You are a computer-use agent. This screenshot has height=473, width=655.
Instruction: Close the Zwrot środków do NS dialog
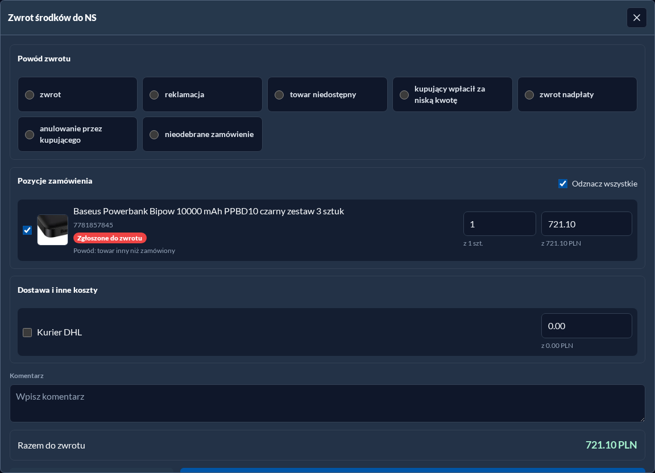point(636,18)
